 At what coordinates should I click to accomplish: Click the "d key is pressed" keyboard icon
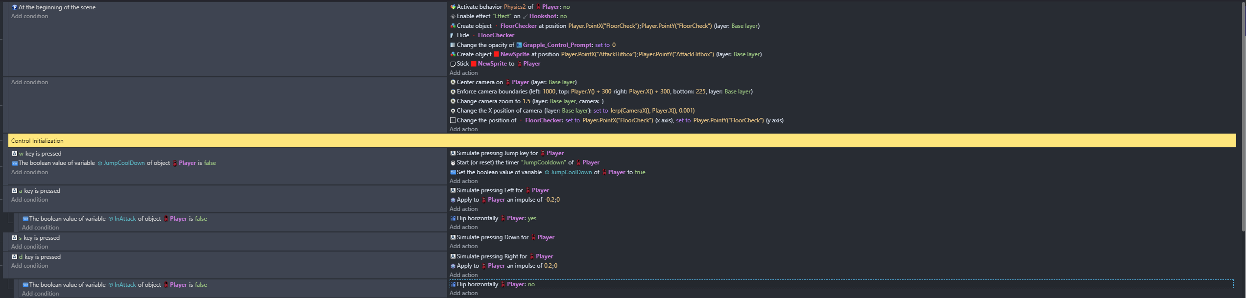tap(15, 257)
